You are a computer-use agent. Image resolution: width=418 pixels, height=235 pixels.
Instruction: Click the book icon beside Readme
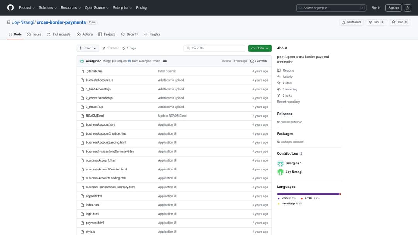pyautogui.click(x=279, y=70)
